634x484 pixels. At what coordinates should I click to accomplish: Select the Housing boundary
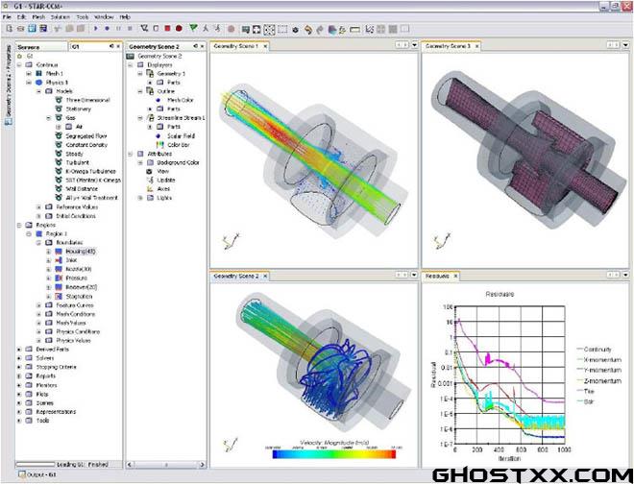tap(81, 252)
